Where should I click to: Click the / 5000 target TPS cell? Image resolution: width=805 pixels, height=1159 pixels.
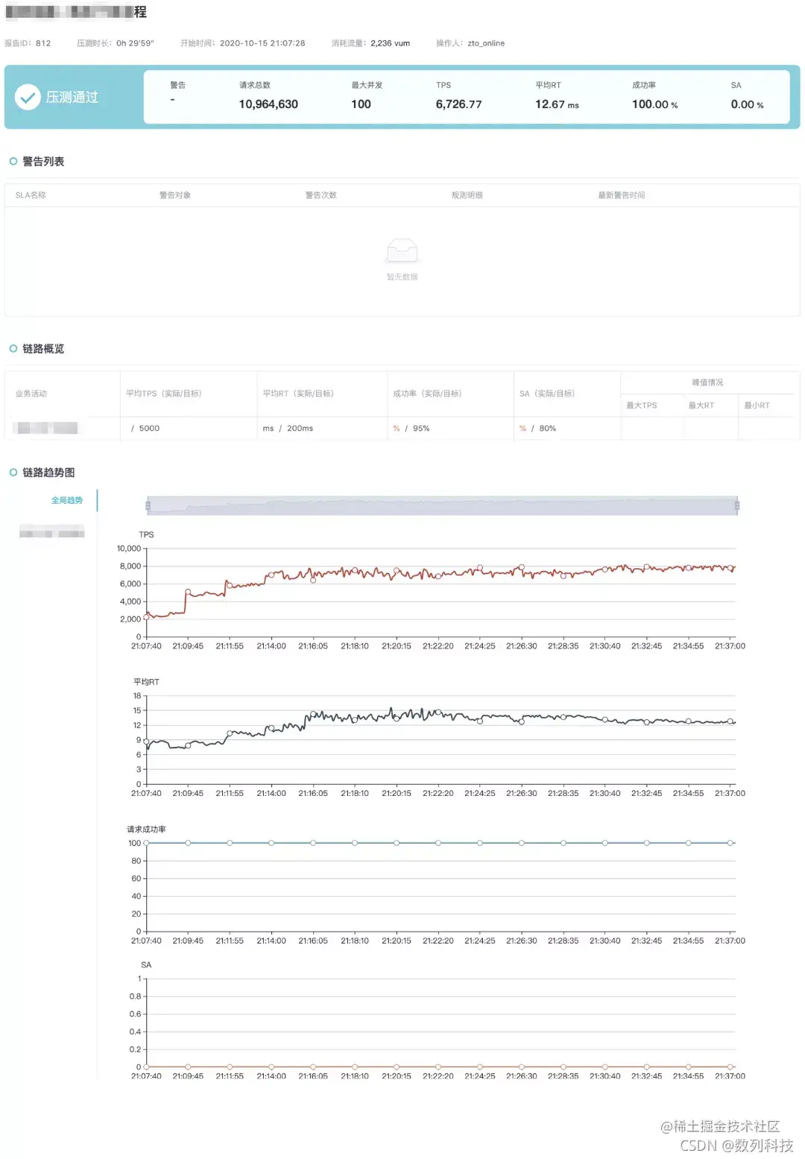pos(145,429)
